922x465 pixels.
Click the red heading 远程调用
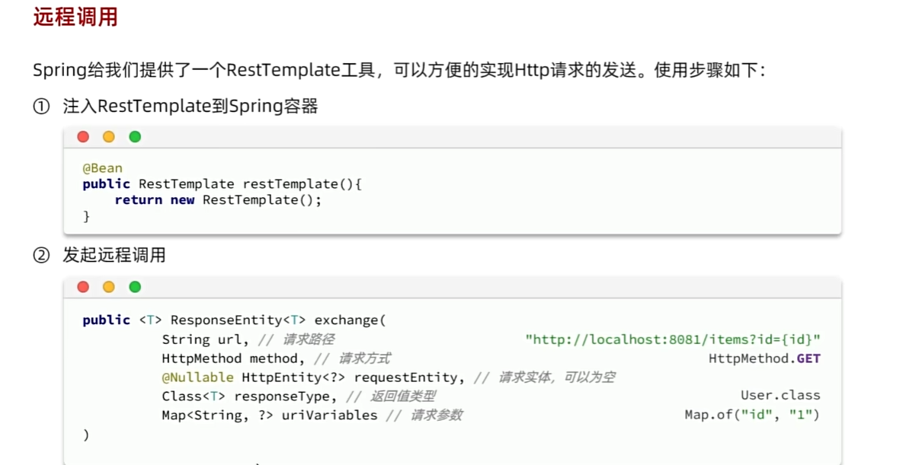(x=75, y=17)
